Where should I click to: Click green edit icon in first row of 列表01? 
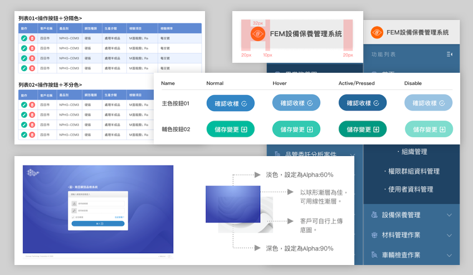[24, 38]
